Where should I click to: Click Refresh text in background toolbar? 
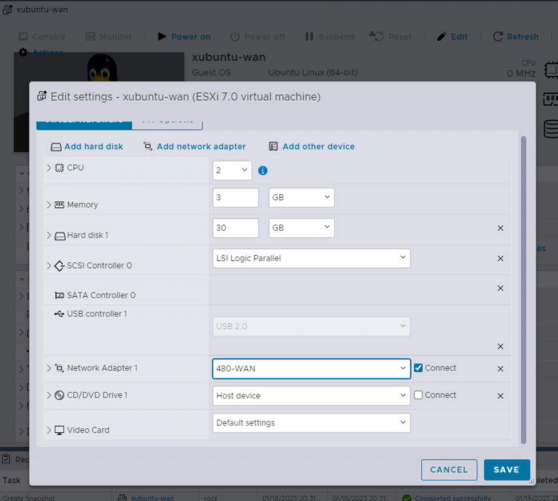523,37
